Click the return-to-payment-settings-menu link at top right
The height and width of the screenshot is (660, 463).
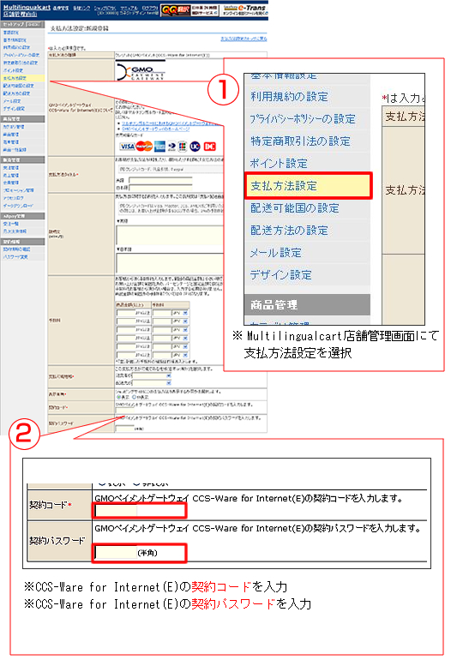244,39
